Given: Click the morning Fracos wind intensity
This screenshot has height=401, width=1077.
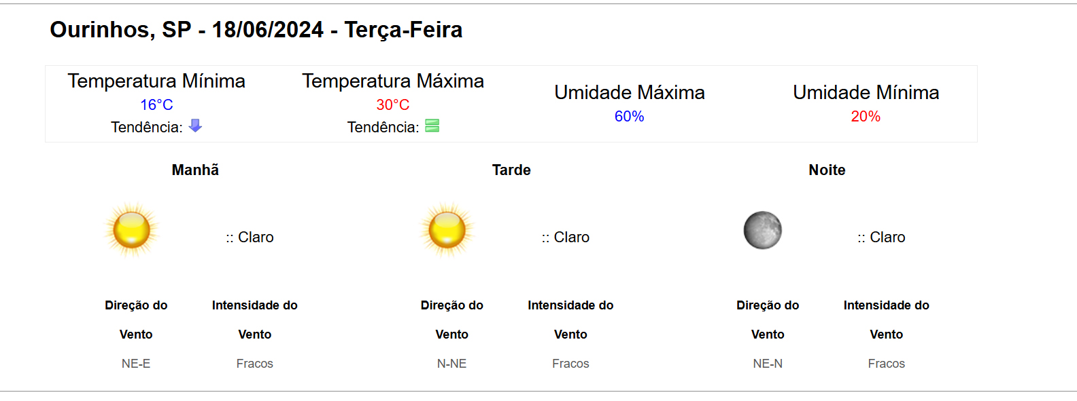Looking at the screenshot, I should [x=255, y=364].
